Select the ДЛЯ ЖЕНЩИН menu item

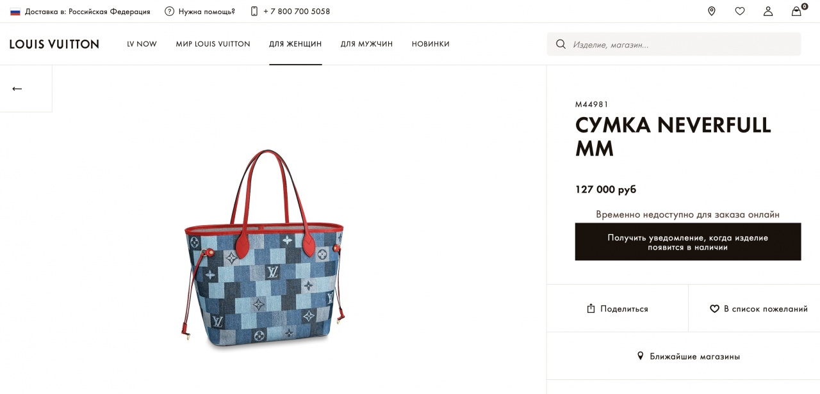[x=295, y=44]
